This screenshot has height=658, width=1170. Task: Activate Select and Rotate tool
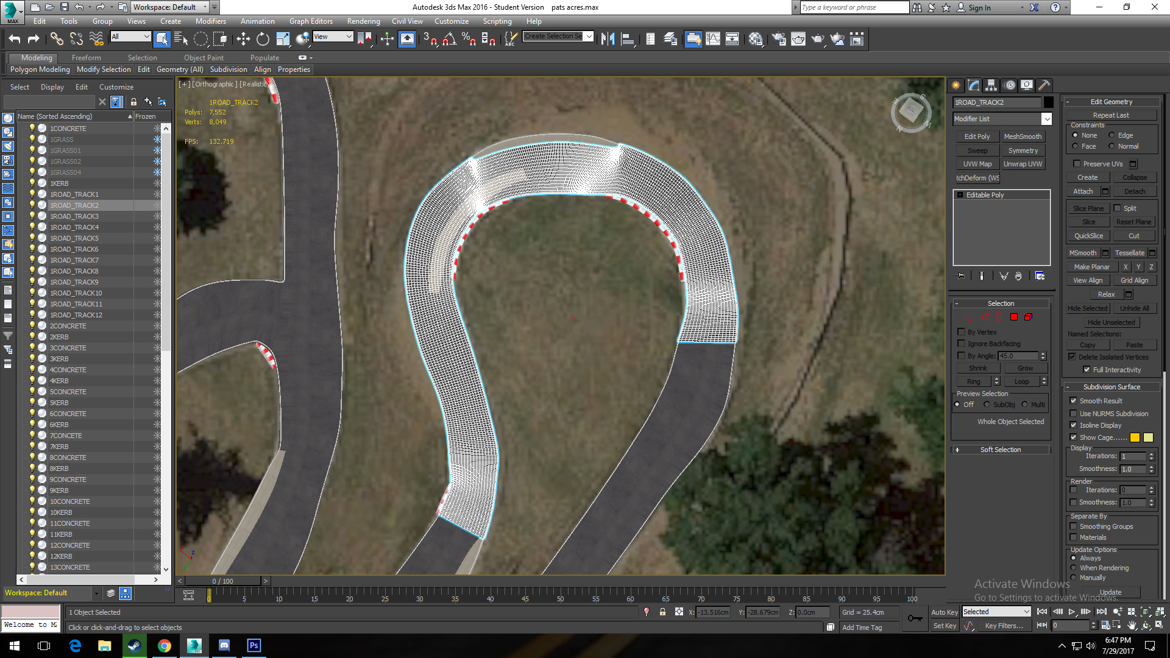point(263,40)
